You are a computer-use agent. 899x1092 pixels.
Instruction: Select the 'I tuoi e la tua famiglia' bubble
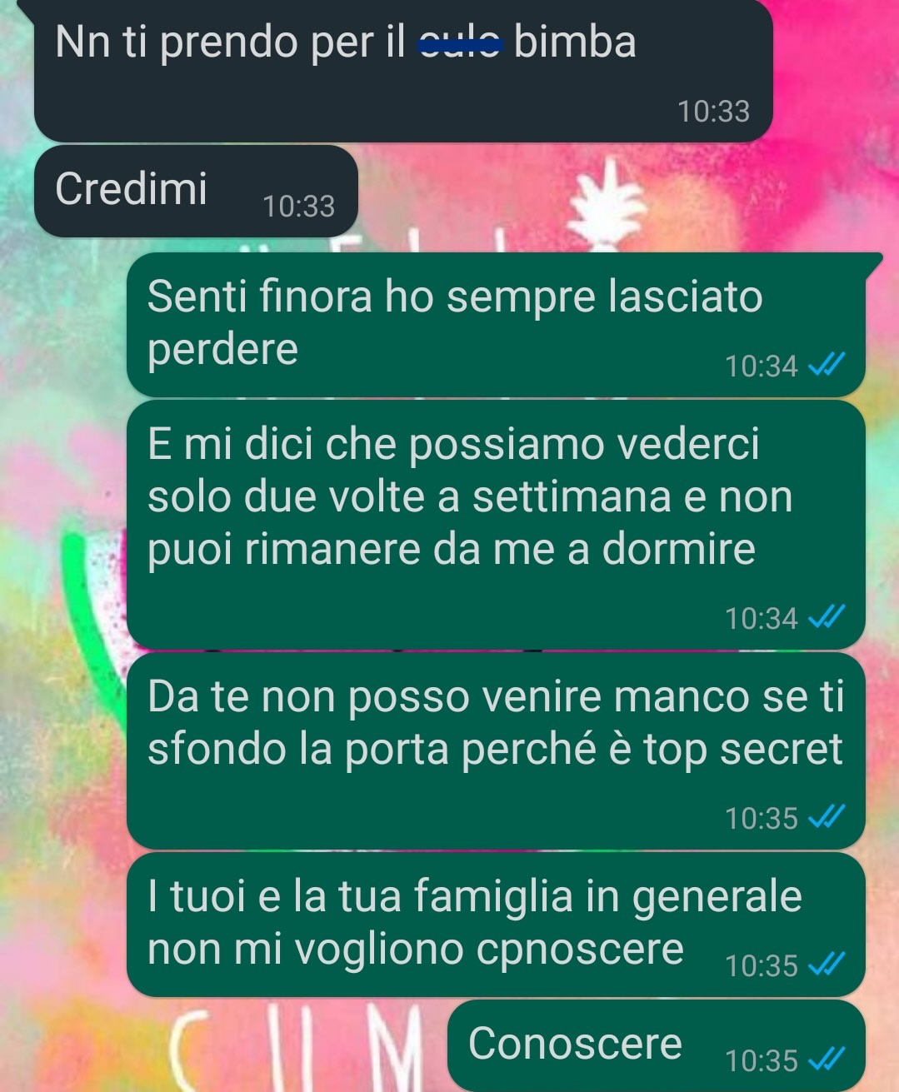pos(497,925)
